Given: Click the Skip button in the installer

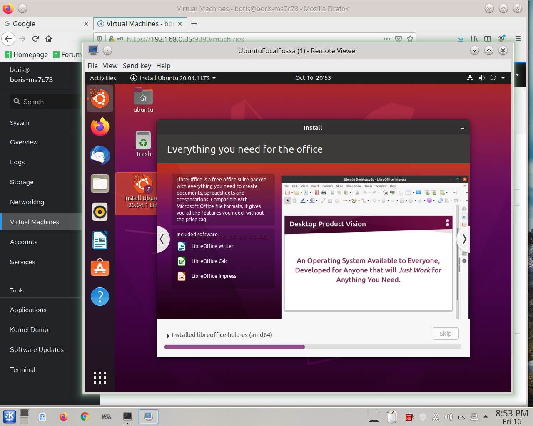Looking at the screenshot, I should [446, 334].
